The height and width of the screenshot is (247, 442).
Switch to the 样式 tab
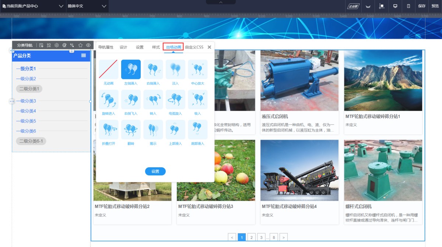156,47
